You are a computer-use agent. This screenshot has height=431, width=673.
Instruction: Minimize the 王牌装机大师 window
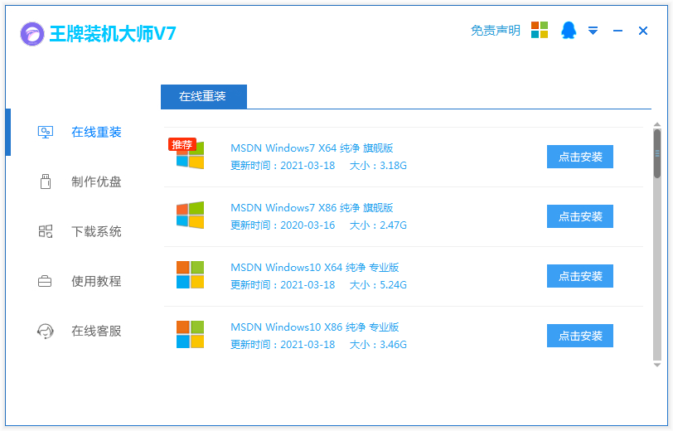(617, 31)
